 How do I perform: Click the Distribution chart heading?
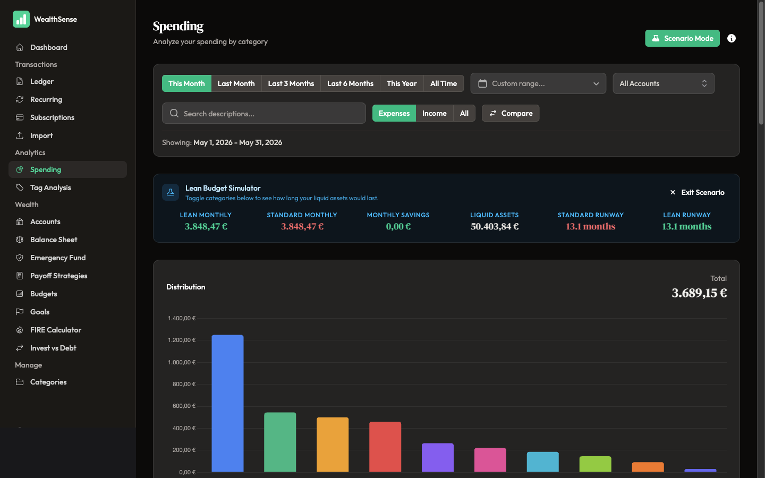point(185,287)
